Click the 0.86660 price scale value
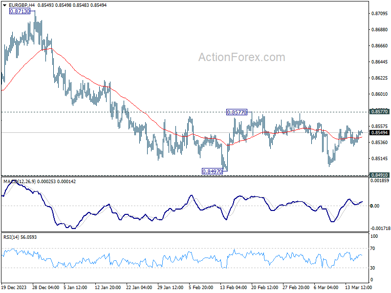The height and width of the screenshot is (293, 391). pos(380,46)
